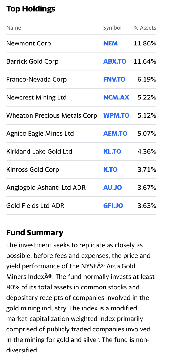Click the Newmont Corp holding name
Viewport: 170px width, 361px height.
point(29,43)
